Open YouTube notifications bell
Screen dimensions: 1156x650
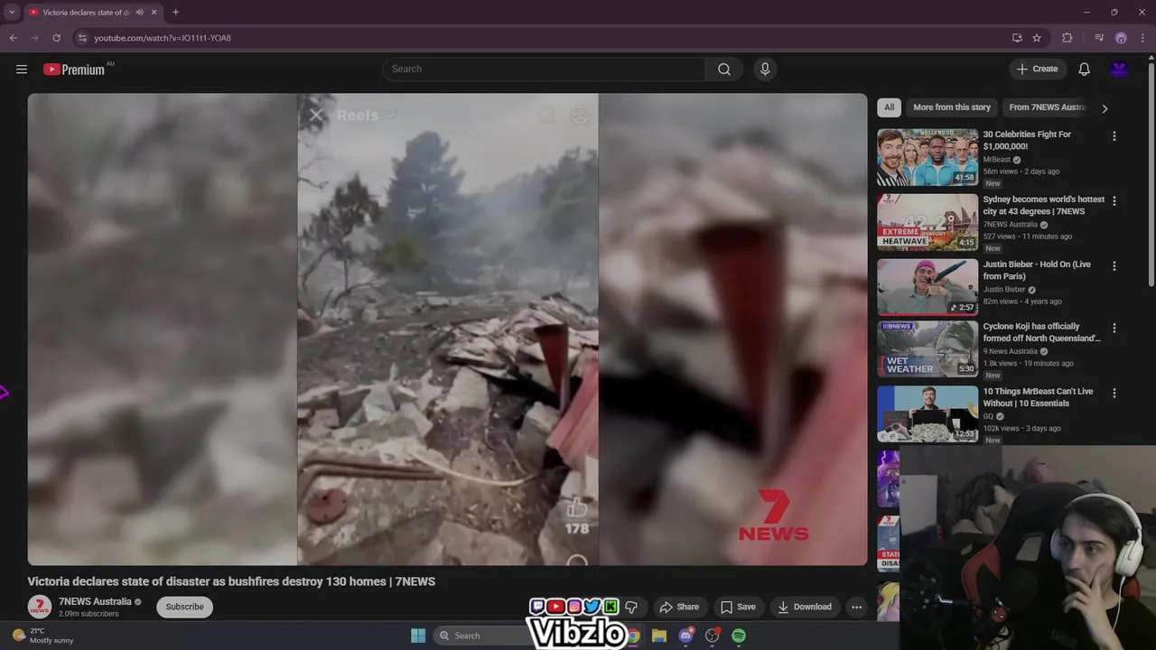tap(1084, 70)
